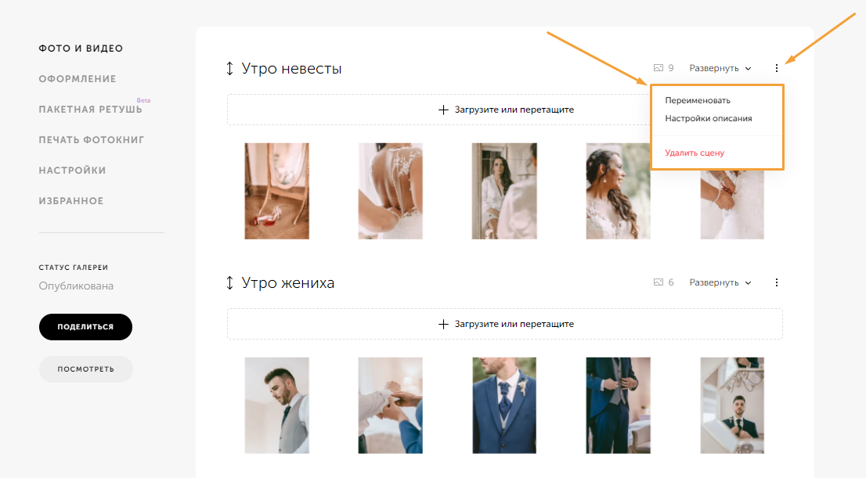Open thumbnail of red shoes by mirror
The image size is (866, 478).
[276, 191]
